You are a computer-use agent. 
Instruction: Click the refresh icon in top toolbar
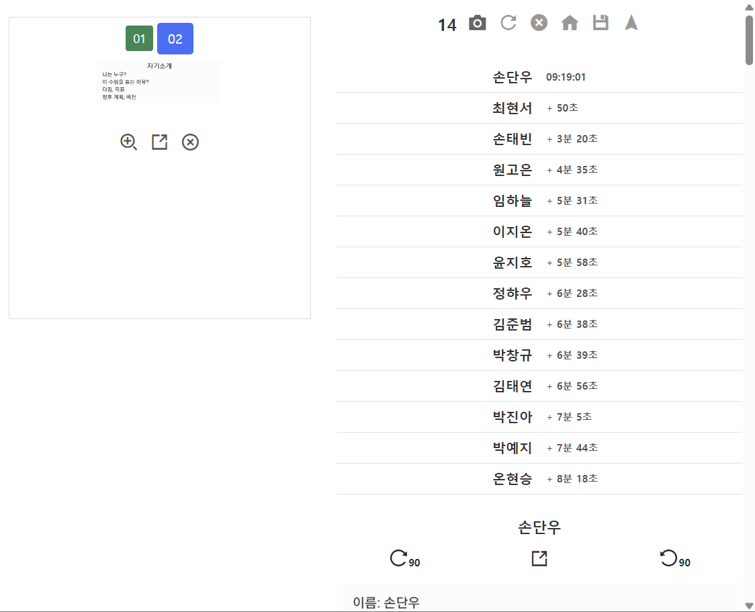pyautogui.click(x=508, y=23)
